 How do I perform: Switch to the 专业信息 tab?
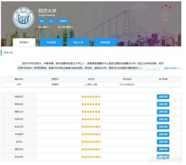[x=51, y=42]
